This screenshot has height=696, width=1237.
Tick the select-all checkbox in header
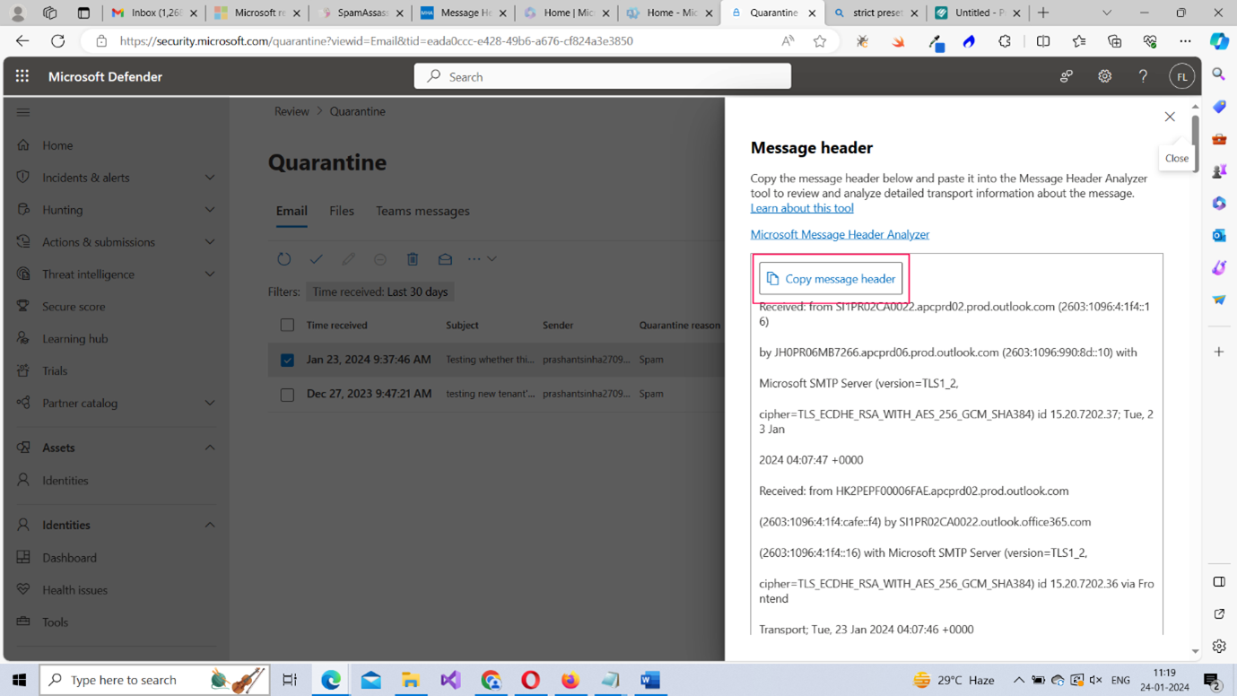coord(287,325)
